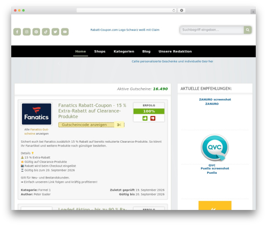This screenshot has height=226, width=267.
Task: Open the YouTube social icon
Action: [x=65, y=32]
